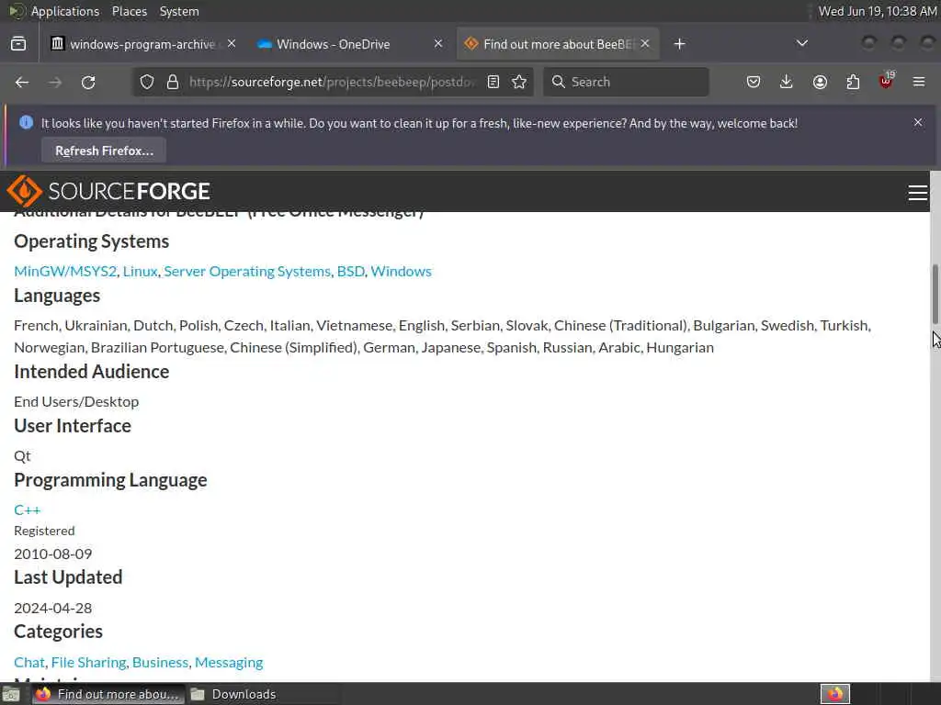Switch to windows-program-archive tab
This screenshot has height=705, width=941.
pyautogui.click(x=142, y=44)
